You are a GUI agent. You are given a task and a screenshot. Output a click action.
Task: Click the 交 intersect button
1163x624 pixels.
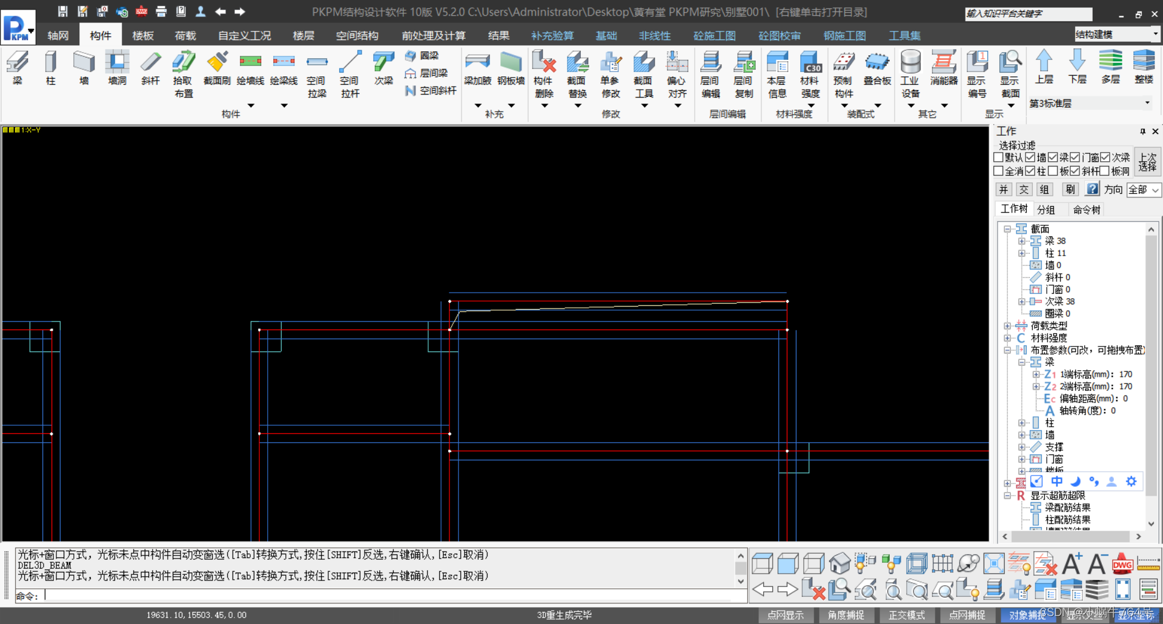[x=1024, y=190]
